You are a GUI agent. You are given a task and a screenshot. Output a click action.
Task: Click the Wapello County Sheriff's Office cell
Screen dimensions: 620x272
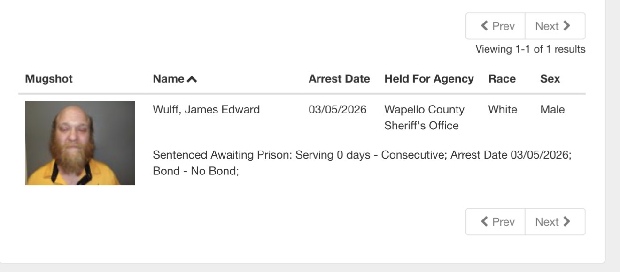[x=424, y=118]
